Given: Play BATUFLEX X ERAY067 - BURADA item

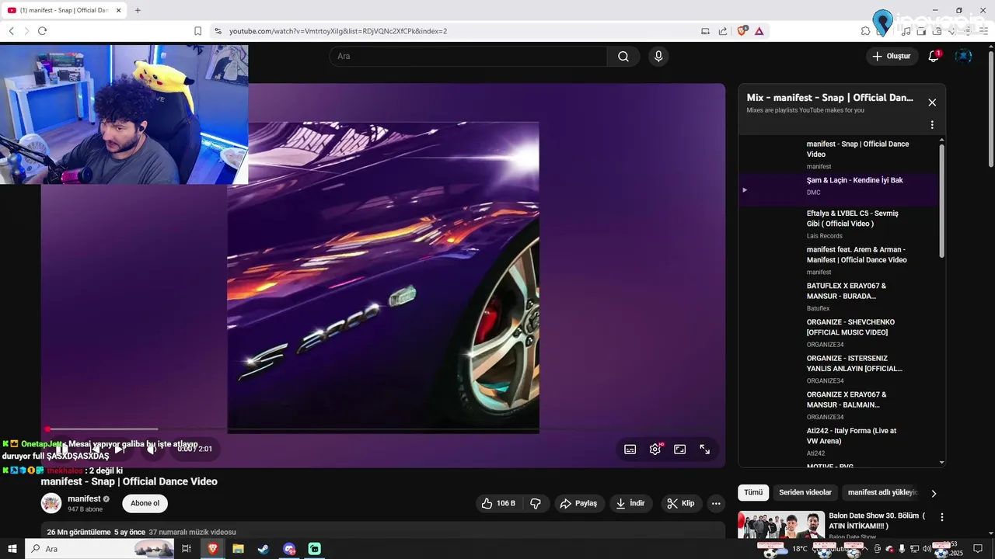Looking at the screenshot, I should coord(838,297).
